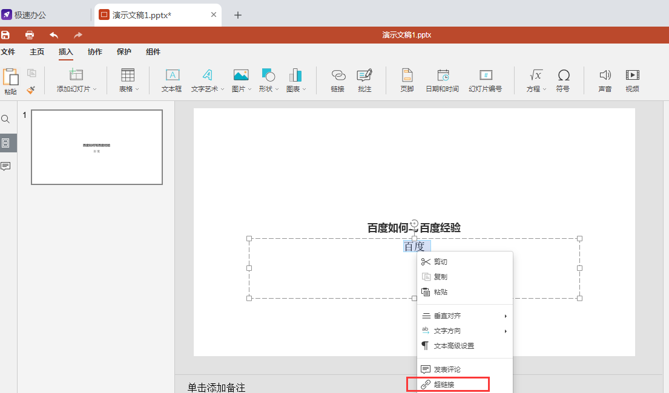Insert a video (视频)
The image size is (669, 393).
pos(632,80)
